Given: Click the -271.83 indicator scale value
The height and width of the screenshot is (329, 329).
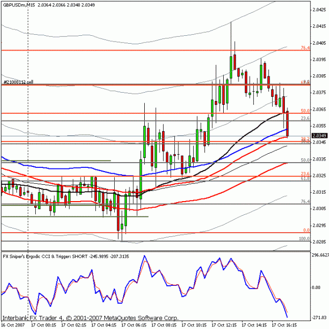Looking at the screenshot, I should pyautogui.click(x=319, y=317).
